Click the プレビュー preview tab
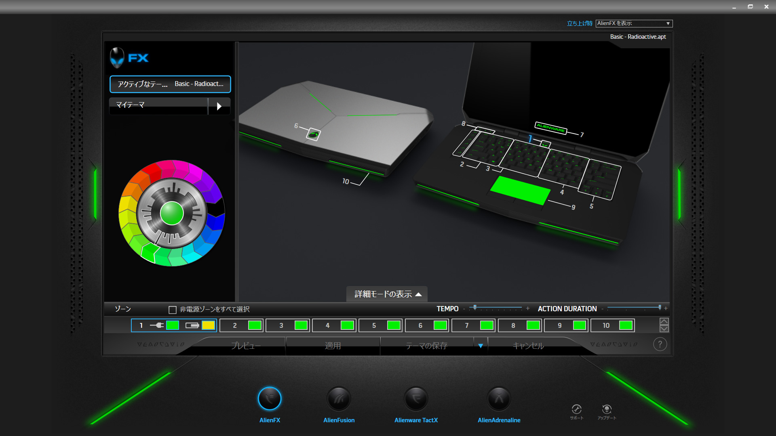 246,346
